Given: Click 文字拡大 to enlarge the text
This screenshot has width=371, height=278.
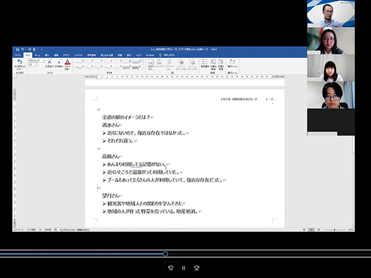Looking at the screenshot, I should (x=49, y=64).
